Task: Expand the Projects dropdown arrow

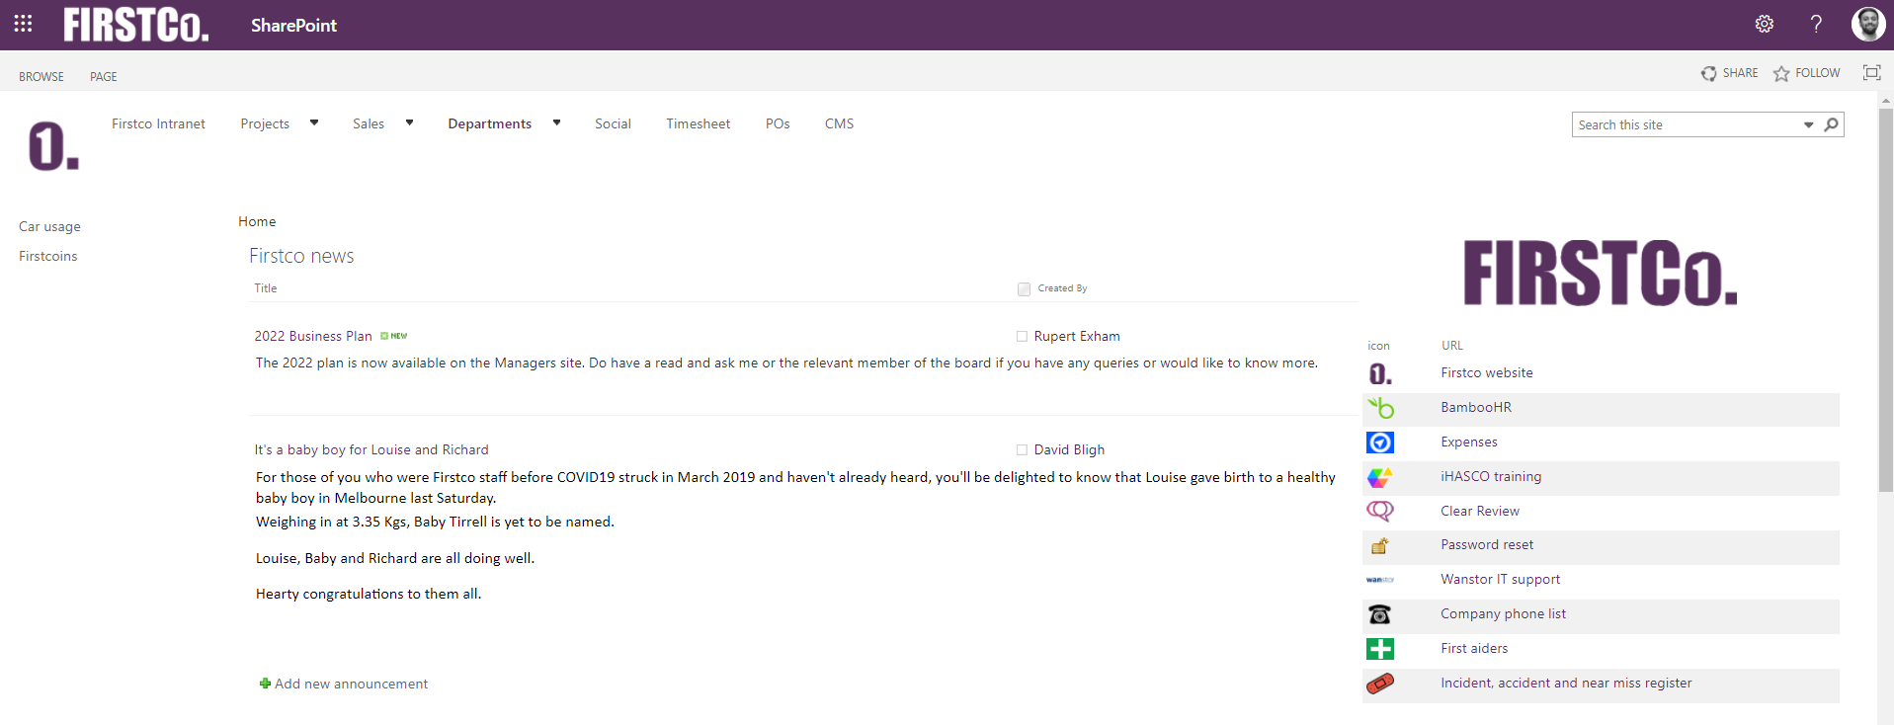Action: (314, 122)
